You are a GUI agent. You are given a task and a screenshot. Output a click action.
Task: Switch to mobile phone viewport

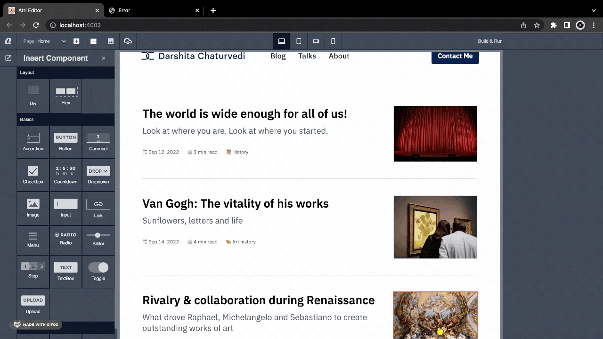pos(333,41)
